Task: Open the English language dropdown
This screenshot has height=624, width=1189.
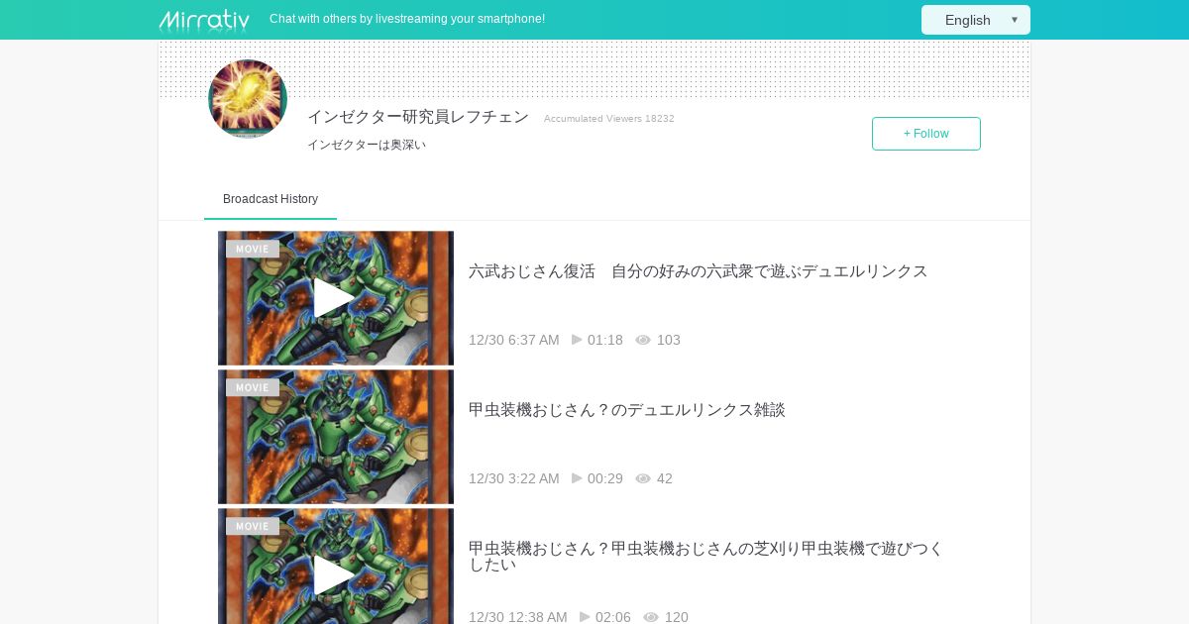Action: pos(976,20)
